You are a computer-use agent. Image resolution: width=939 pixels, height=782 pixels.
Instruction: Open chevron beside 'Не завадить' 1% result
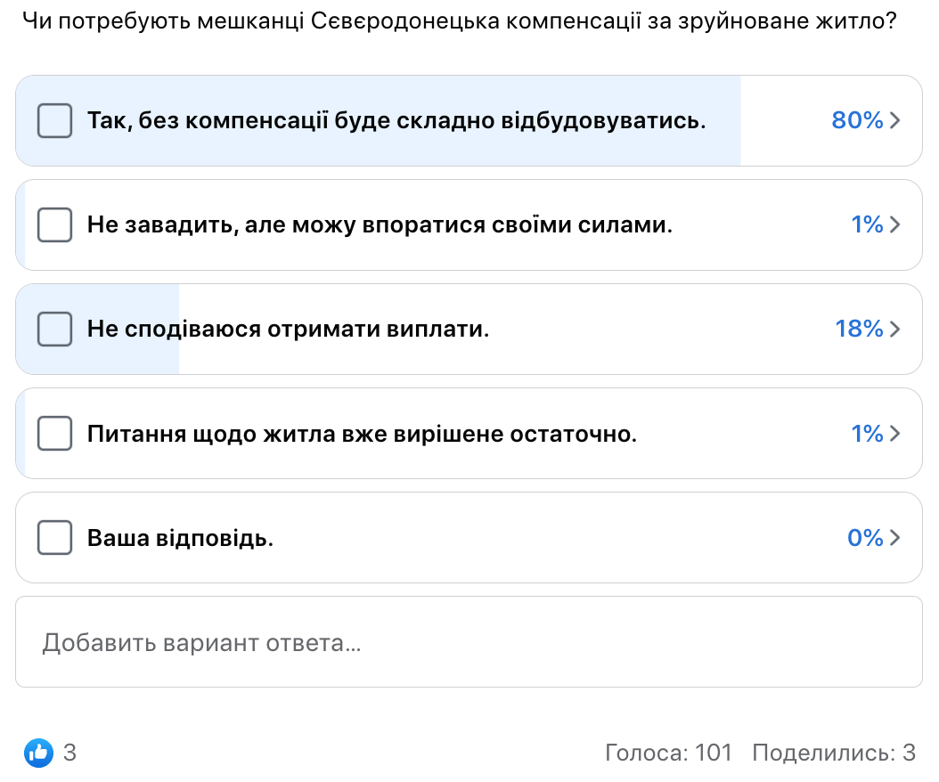tap(895, 224)
